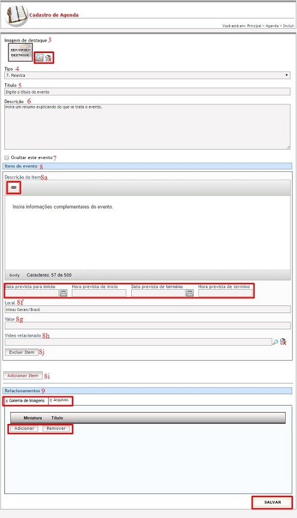This screenshot has width=297, height=518.
Task: Click the Principal breadcrumb link
Action: pos(254,26)
